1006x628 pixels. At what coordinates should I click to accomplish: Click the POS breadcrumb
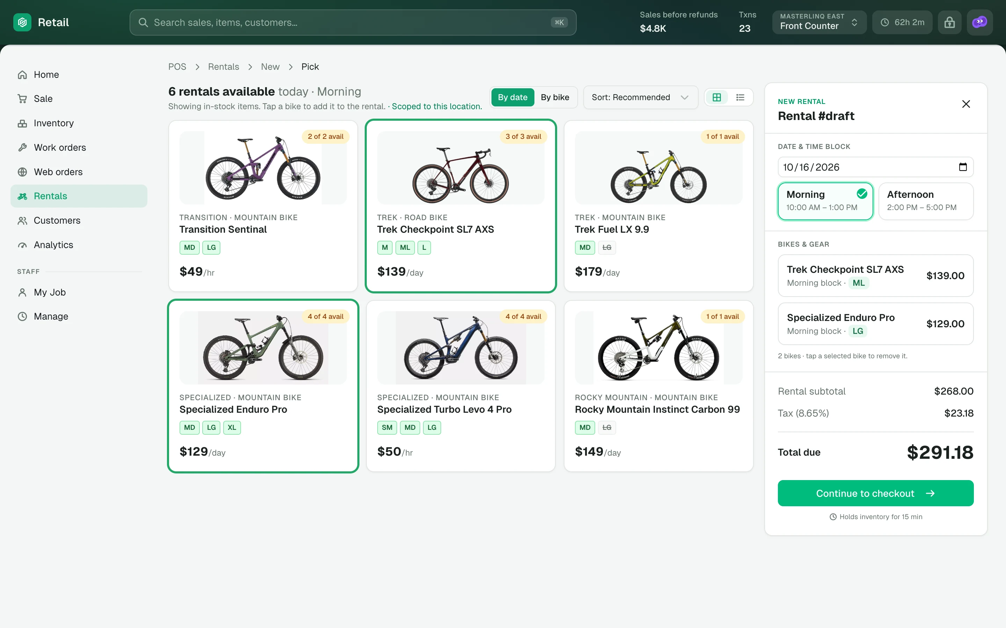(x=177, y=67)
